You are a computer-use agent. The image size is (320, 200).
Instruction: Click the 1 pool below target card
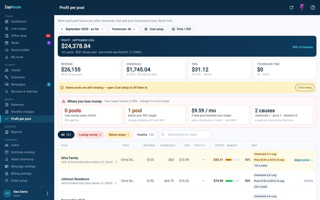155,115
